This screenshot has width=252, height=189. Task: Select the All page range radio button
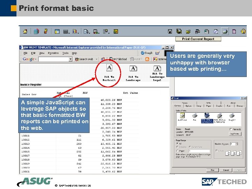(x=177, y=143)
